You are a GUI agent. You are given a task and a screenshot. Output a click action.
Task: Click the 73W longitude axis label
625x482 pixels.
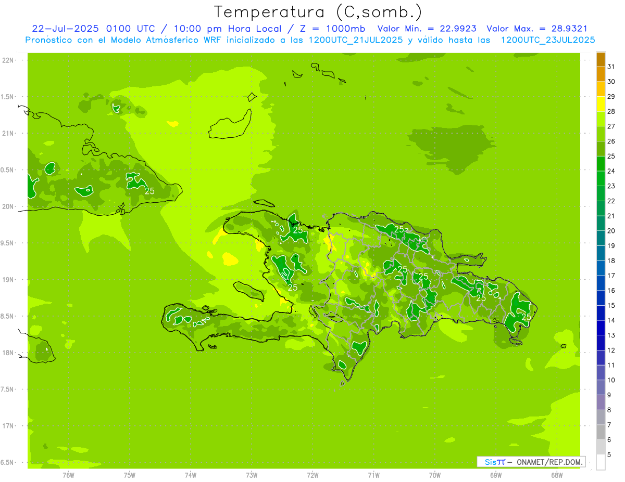(251, 475)
